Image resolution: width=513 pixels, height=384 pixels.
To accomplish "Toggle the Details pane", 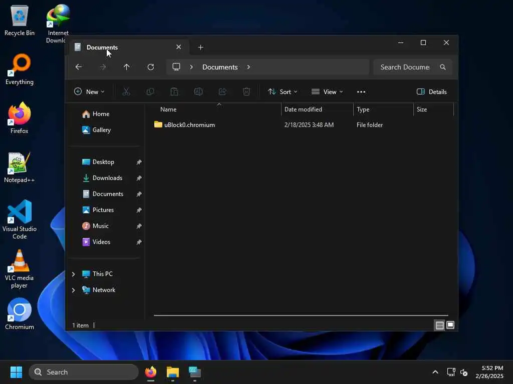I will (x=431, y=92).
